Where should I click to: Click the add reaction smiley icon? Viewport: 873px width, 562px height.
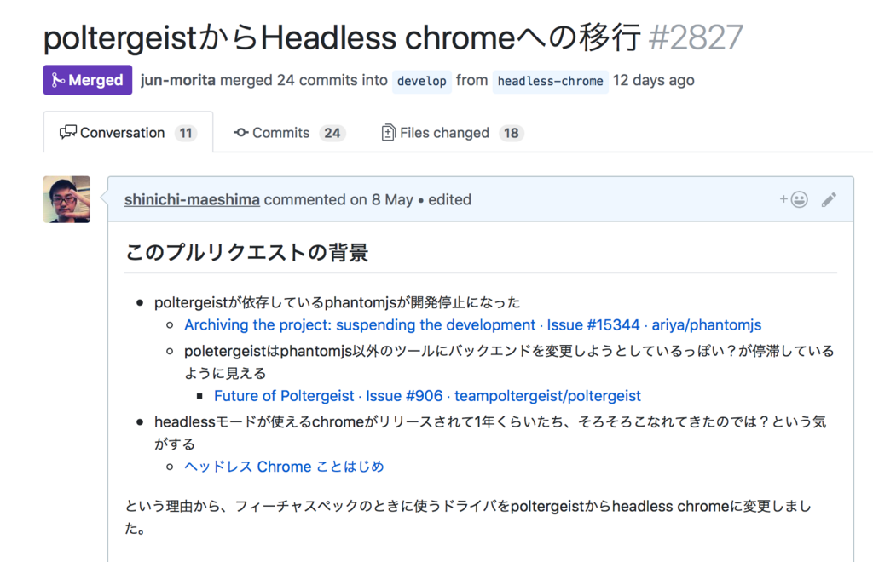795,200
